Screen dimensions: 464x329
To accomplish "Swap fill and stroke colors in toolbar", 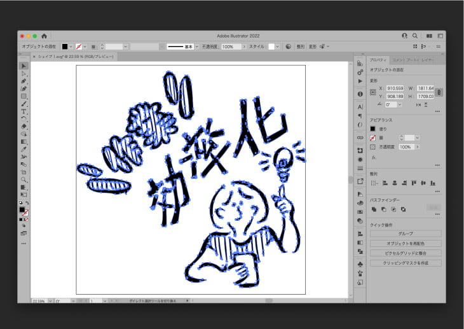I will (27, 203).
